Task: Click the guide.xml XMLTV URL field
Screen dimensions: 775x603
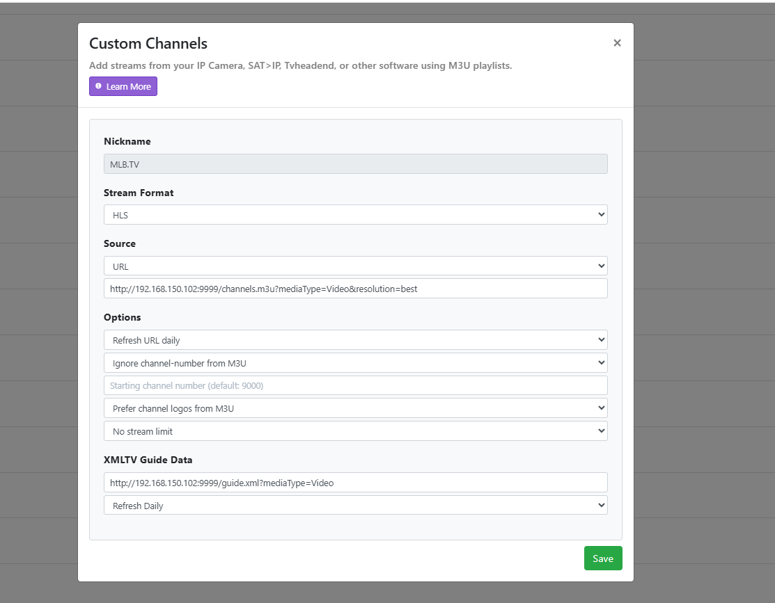Action: click(x=355, y=483)
